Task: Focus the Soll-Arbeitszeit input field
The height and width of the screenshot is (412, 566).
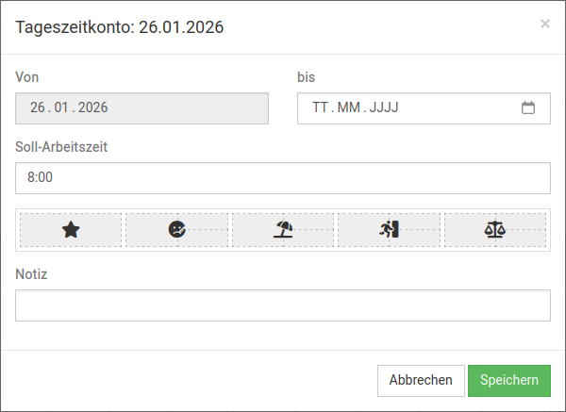Action: (x=283, y=177)
